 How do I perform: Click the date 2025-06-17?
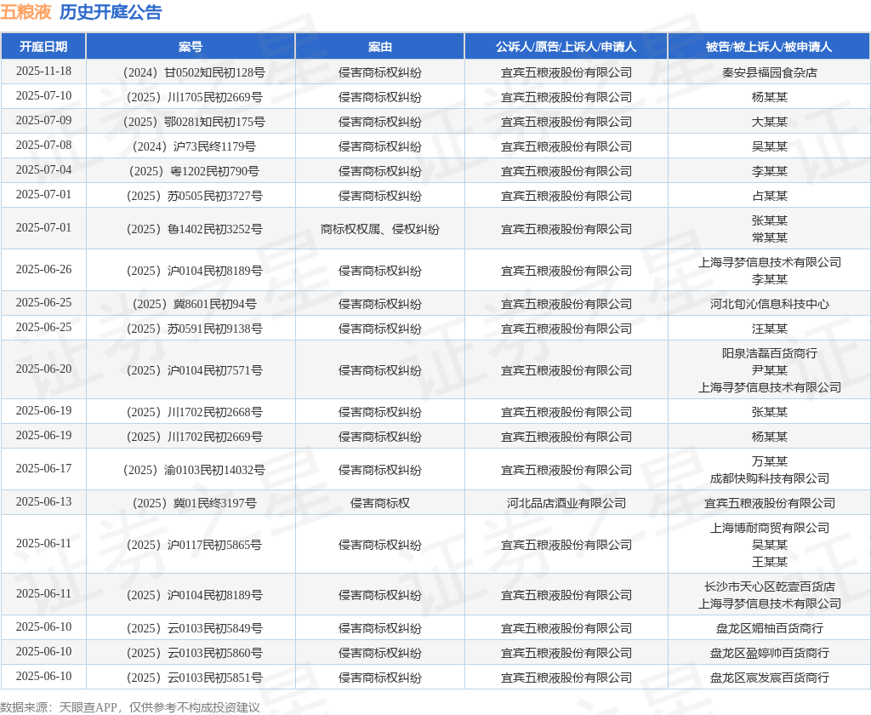43,469
